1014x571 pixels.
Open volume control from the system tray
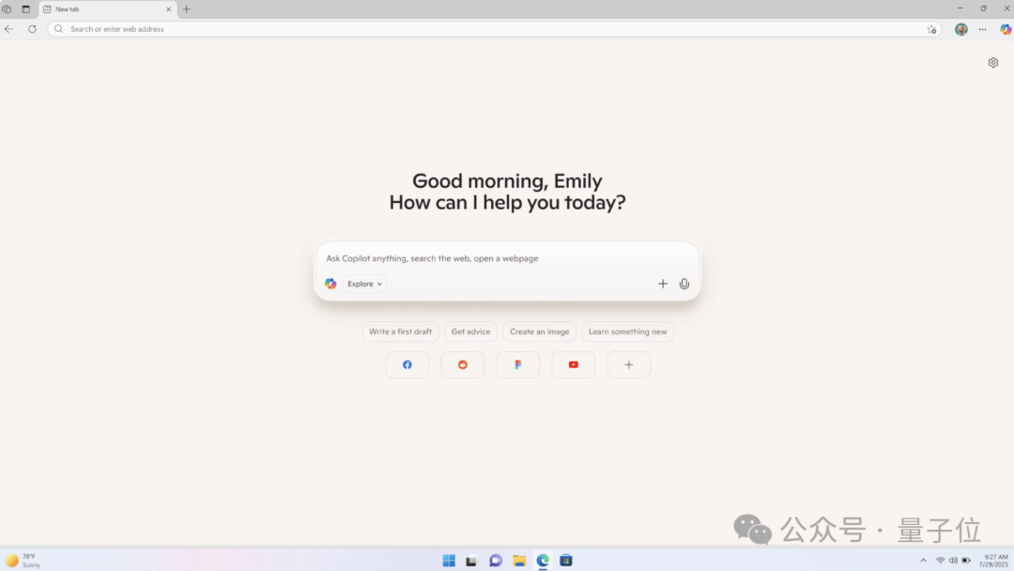pos(953,561)
